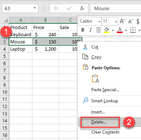The width and height of the screenshot is (141, 140).
Task: Click the cell containing Laptop
Action: (21, 49)
